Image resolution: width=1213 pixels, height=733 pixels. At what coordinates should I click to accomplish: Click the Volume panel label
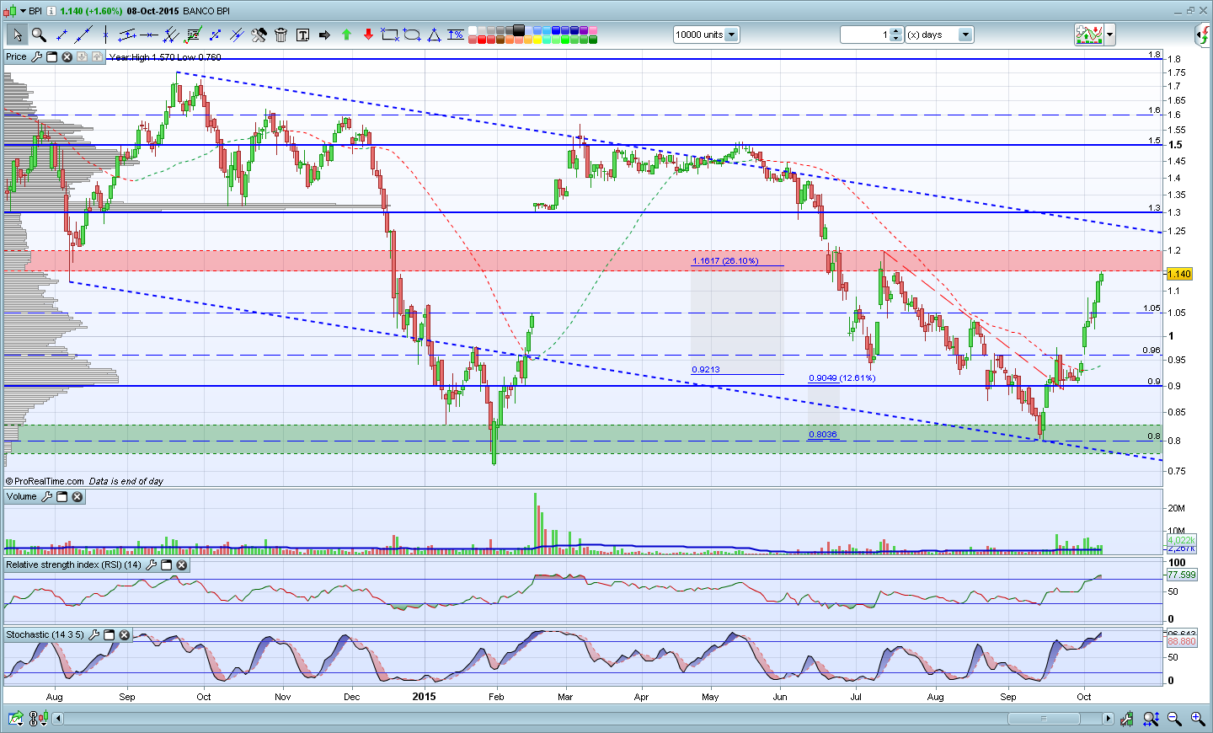coord(22,497)
